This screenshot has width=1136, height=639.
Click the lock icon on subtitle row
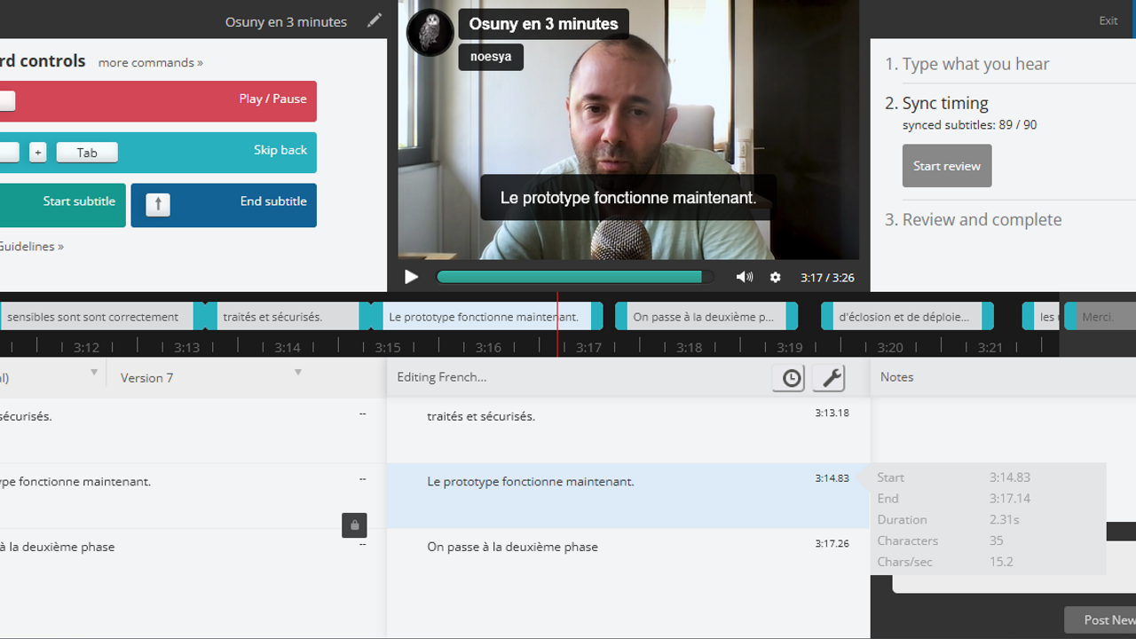pyautogui.click(x=354, y=525)
